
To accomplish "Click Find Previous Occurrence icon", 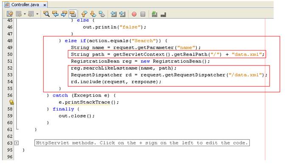I will [x=55, y=14].
